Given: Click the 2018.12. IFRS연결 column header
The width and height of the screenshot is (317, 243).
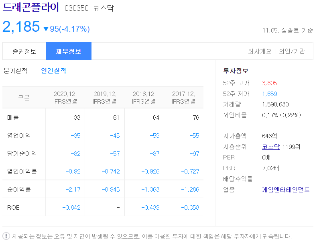Looking at the screenshot, I should pyautogui.click(x=144, y=98).
